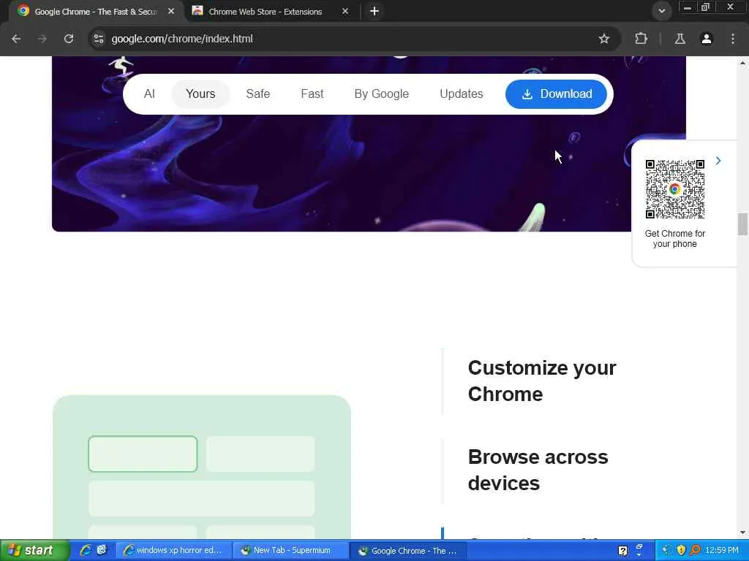This screenshot has width=749, height=561.
Task: Collapse the QR code panel chevron
Action: coord(718,161)
